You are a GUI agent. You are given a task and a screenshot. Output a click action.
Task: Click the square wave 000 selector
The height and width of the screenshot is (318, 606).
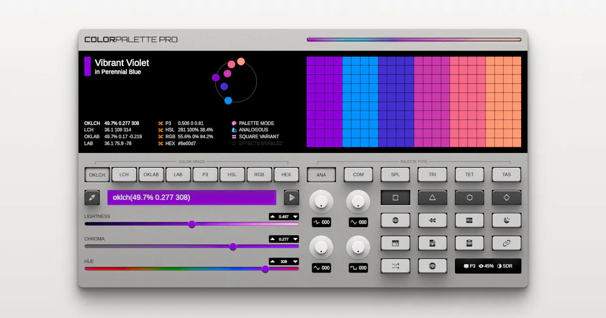point(358,268)
